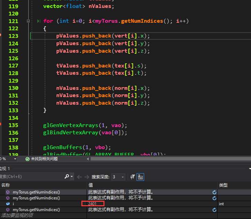Click the 名称 column header
This screenshot has height=219, width=251.
click(43, 185)
